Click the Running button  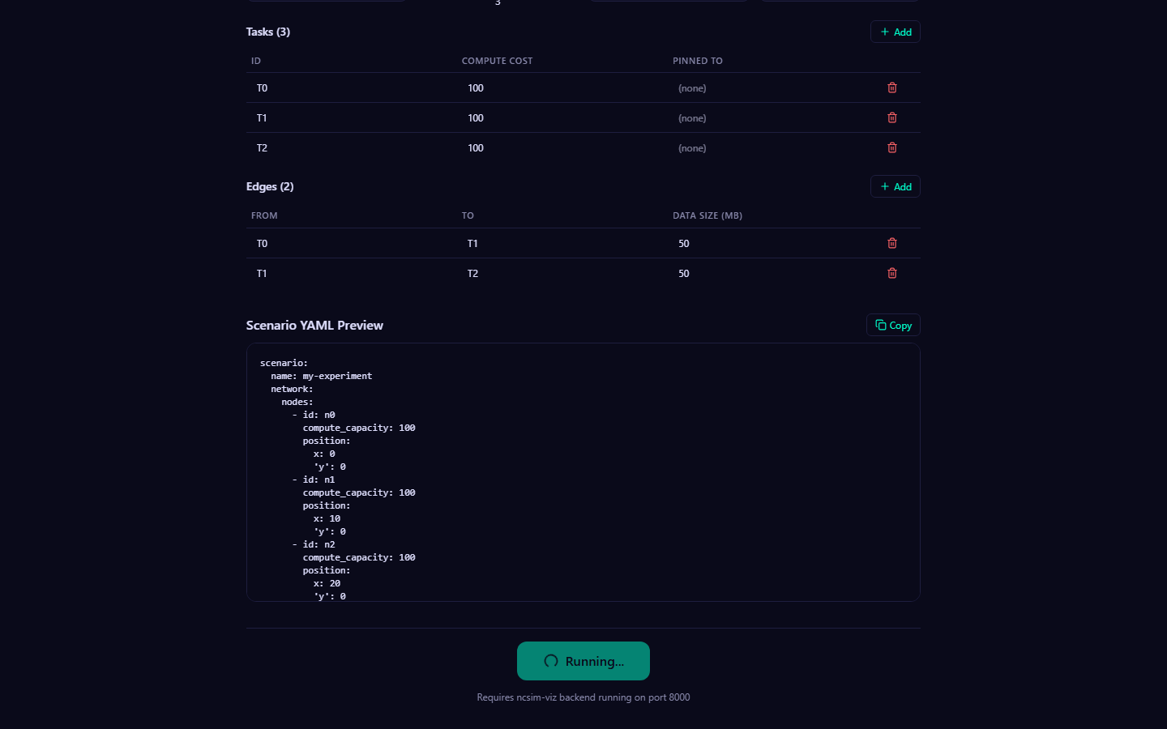point(583,661)
